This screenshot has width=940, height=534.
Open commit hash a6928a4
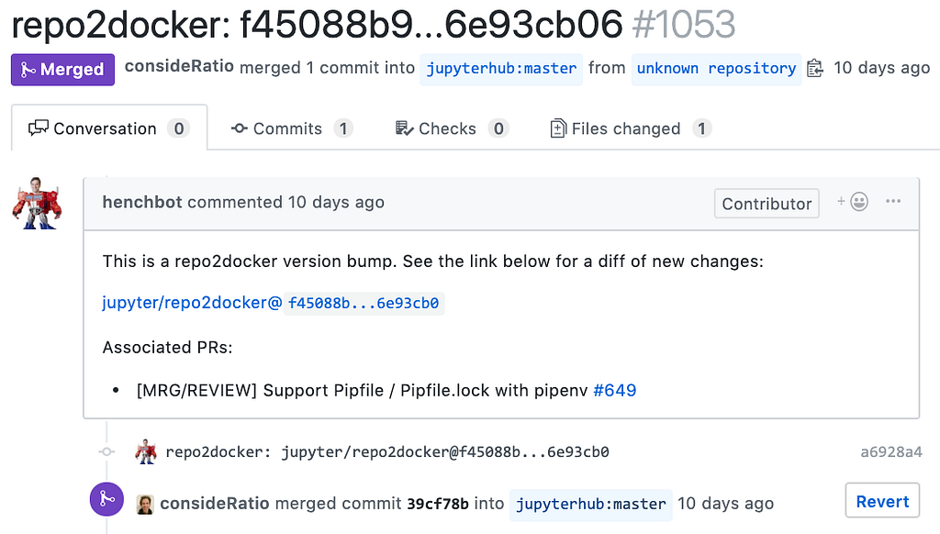click(x=890, y=451)
